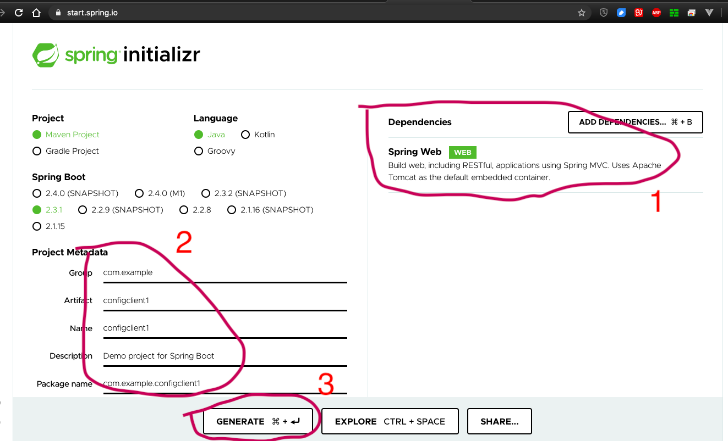Click the Package name input field

pyautogui.click(x=225, y=383)
